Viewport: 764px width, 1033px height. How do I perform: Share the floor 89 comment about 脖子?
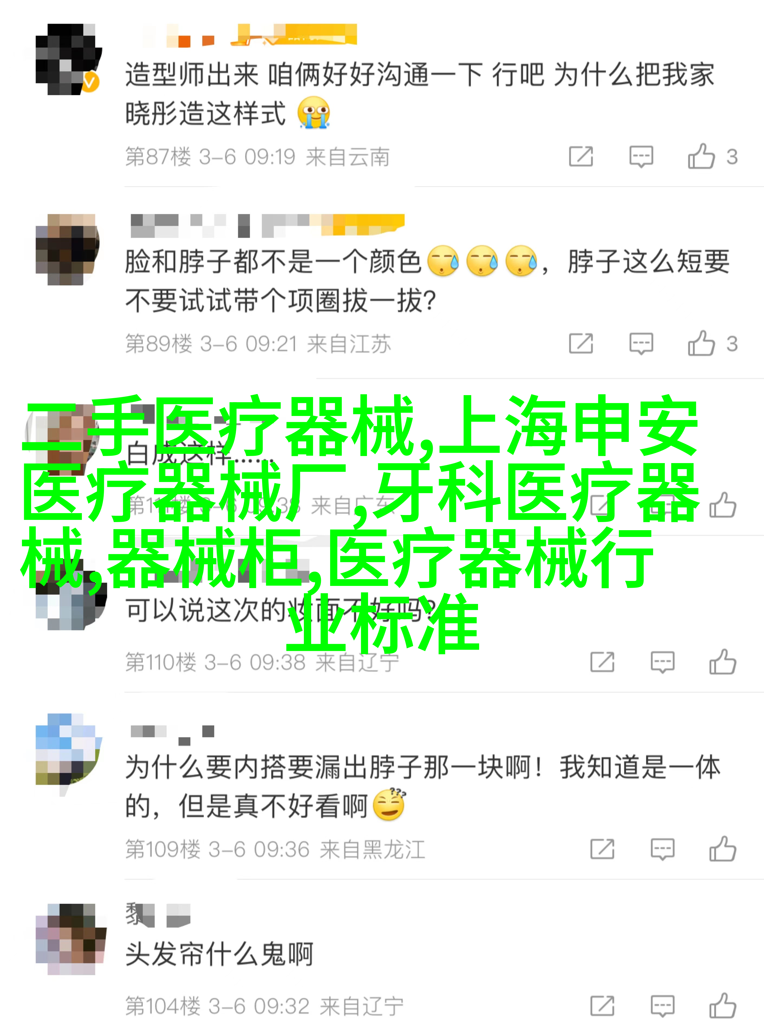tap(581, 343)
